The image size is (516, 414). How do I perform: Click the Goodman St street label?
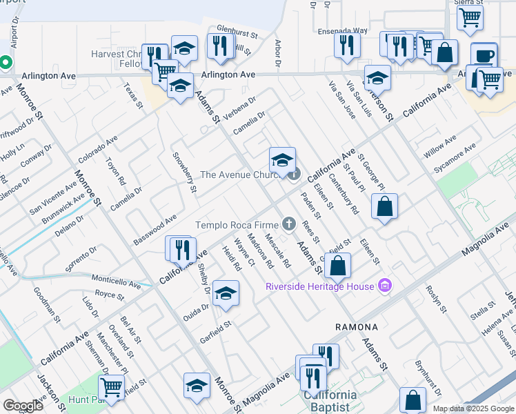(x=47, y=305)
